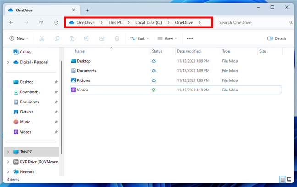The image size is (297, 187).
Task: Click green synced status icon of Videos
Action: 154,90
